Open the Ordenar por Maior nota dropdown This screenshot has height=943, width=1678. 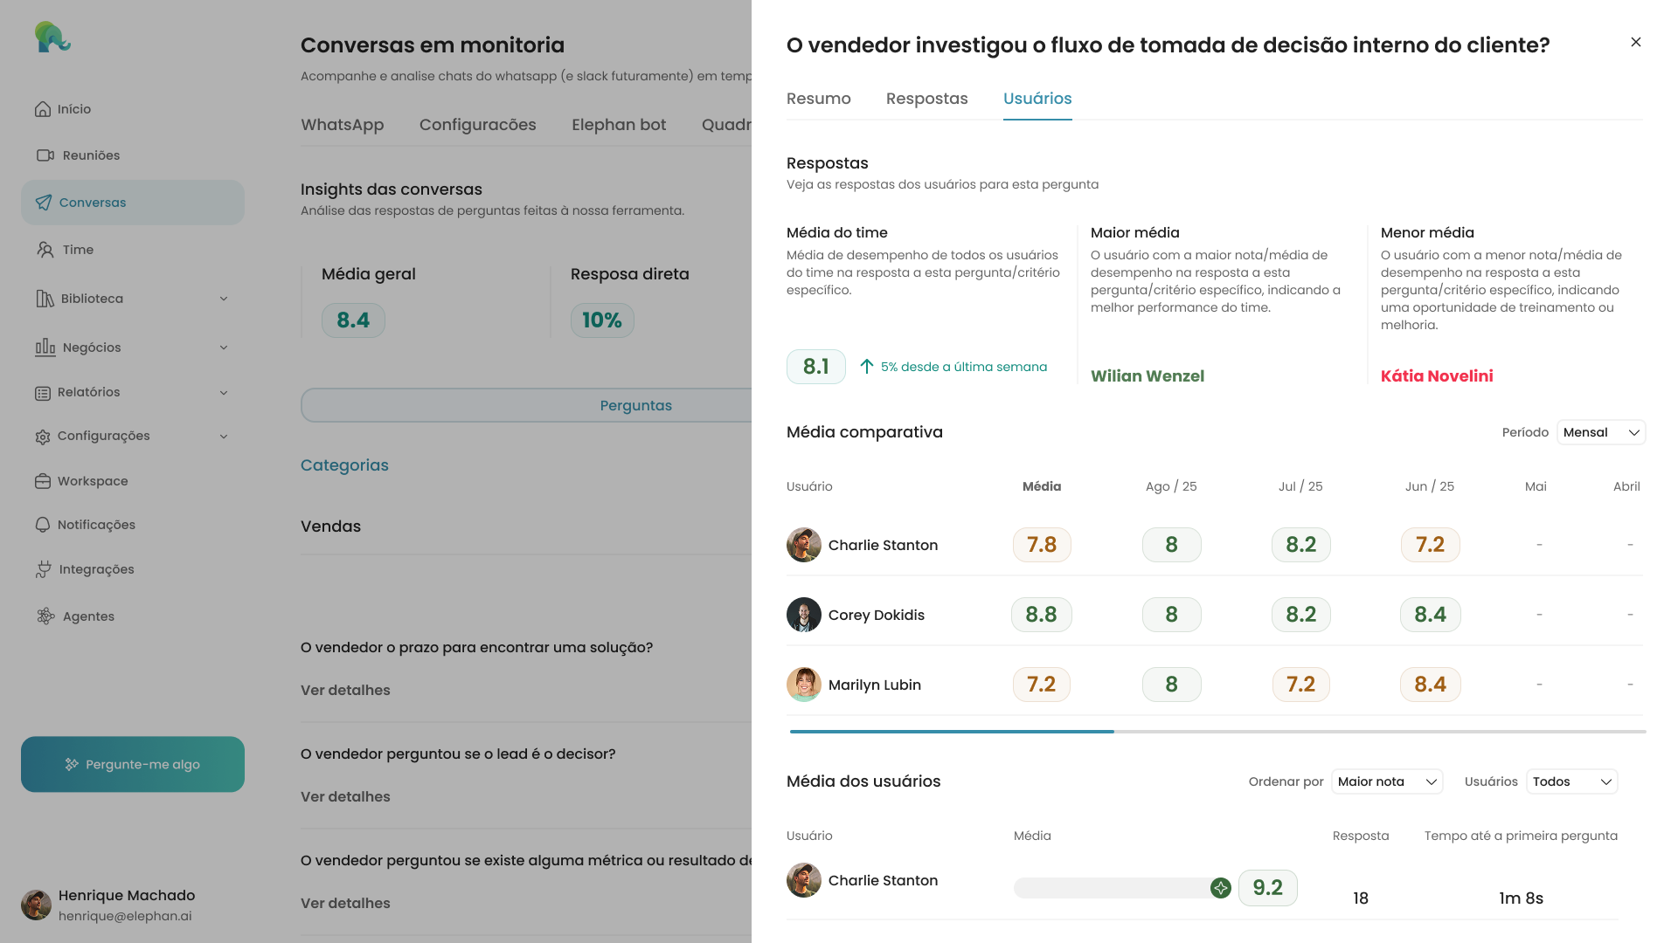(1387, 781)
